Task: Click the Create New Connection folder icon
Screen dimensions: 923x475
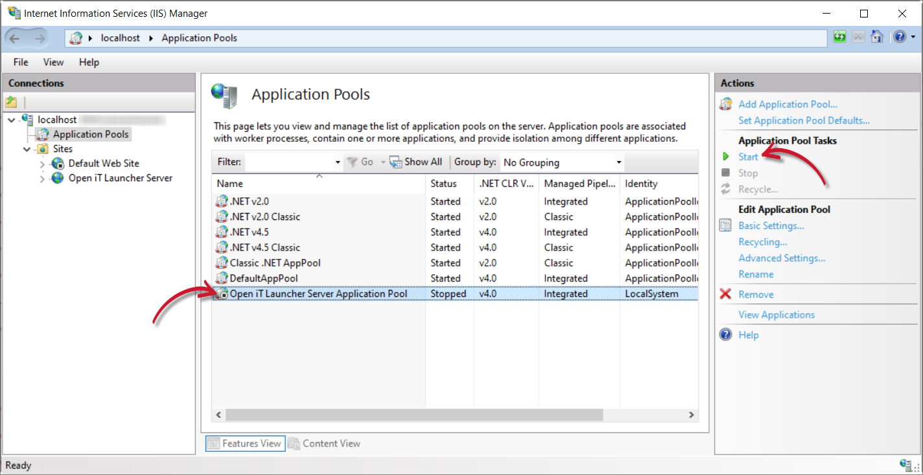Action: 11,102
